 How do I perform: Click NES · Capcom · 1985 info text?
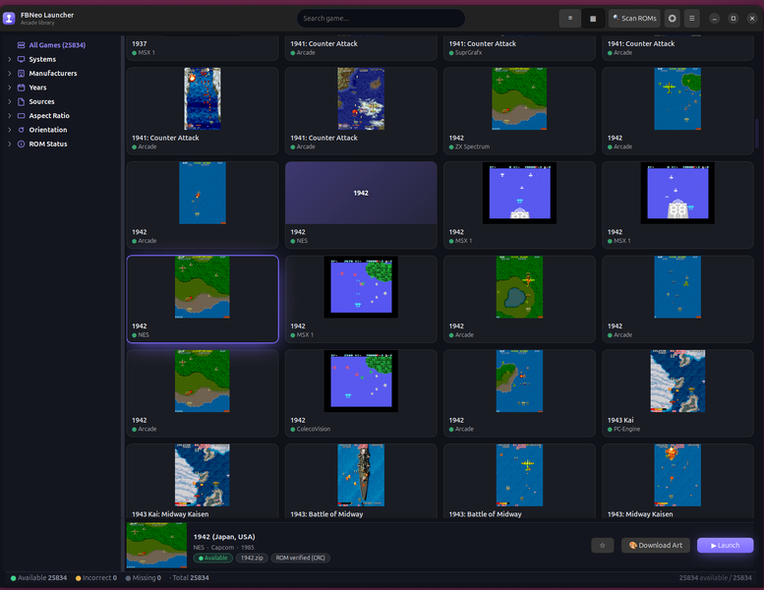point(223,548)
